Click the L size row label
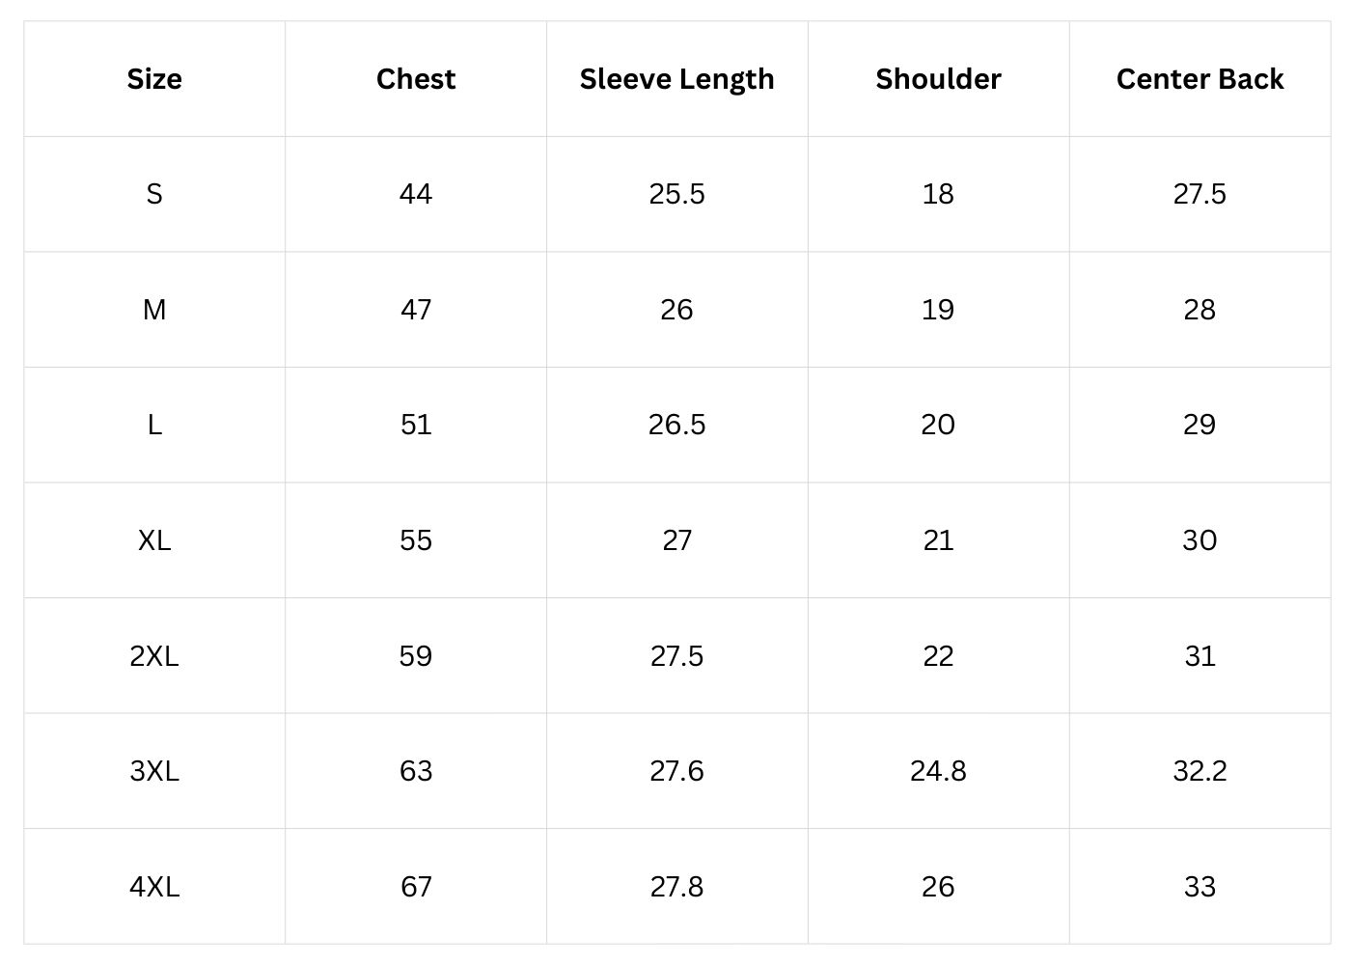 click(x=154, y=425)
